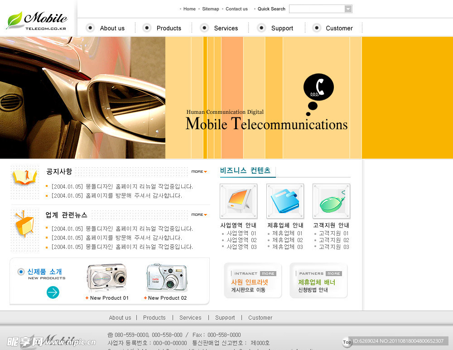Click the 사업영역 02 link
The image size is (453, 350).
[241, 240]
